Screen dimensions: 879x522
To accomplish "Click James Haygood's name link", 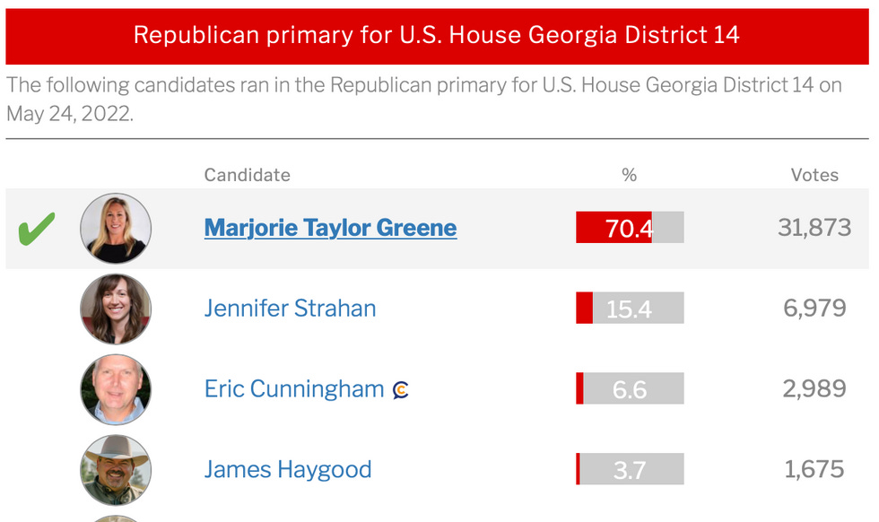I will click(288, 469).
